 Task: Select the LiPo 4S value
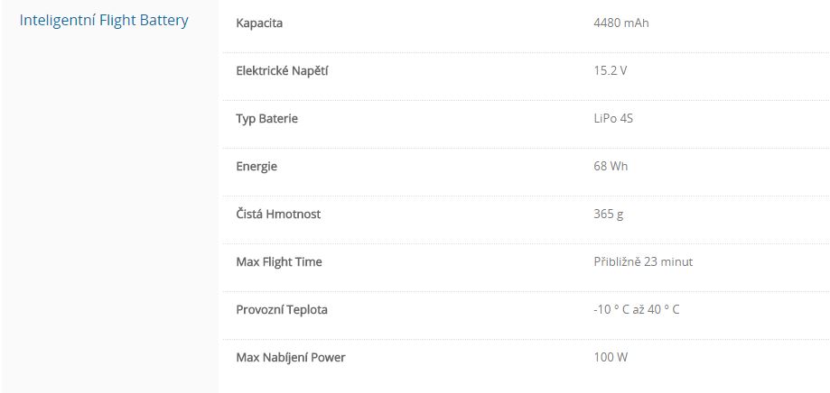coord(614,118)
